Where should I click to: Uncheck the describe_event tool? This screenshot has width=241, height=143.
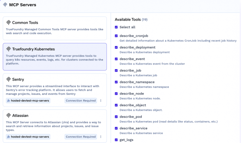pos(116,59)
